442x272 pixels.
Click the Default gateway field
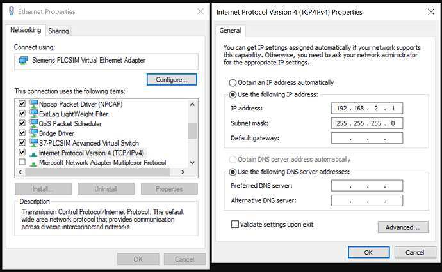coord(367,138)
